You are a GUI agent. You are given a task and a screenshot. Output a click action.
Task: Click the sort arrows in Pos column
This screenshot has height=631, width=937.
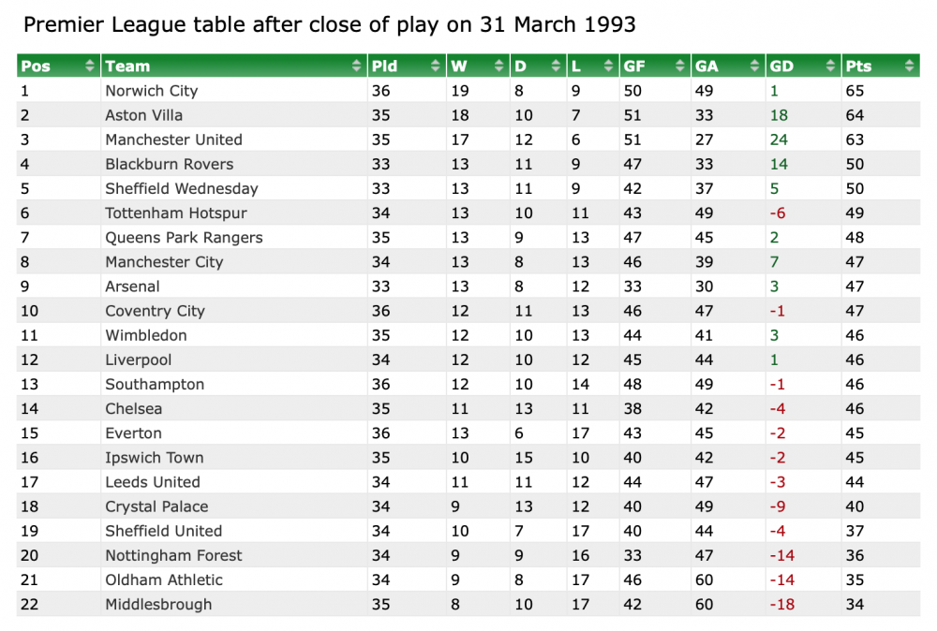(x=90, y=66)
